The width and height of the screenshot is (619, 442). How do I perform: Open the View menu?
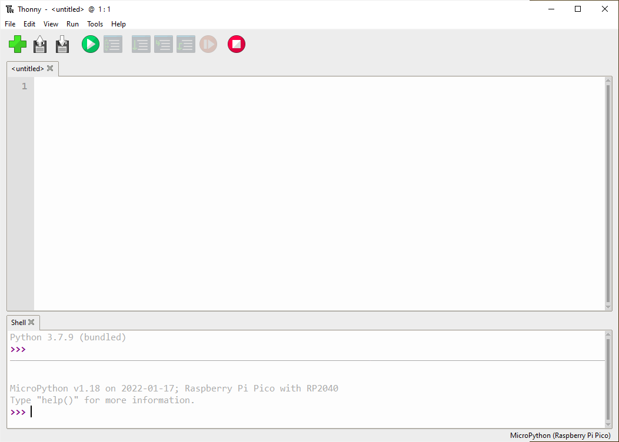pos(51,24)
